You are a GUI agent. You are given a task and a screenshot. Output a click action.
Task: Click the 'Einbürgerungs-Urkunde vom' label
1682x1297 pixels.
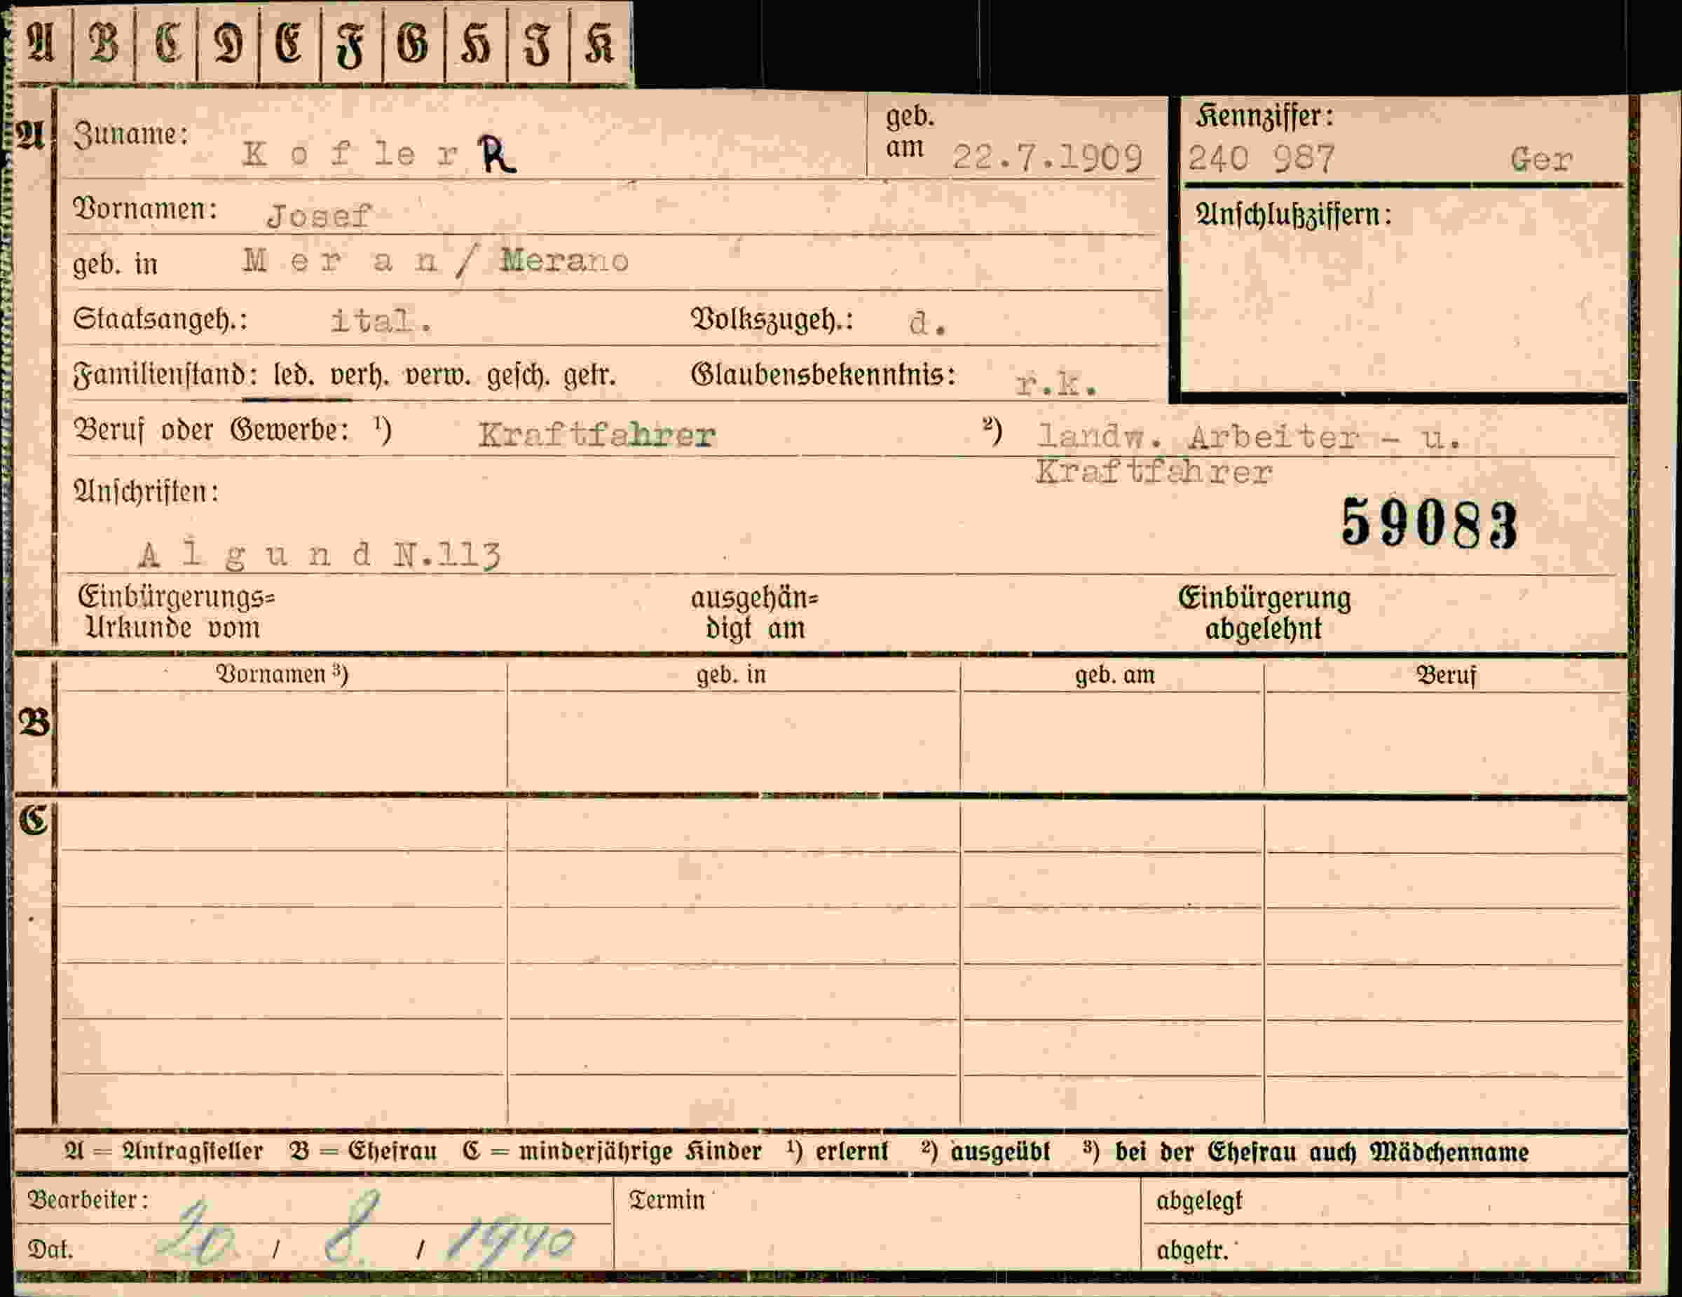pos(177,612)
